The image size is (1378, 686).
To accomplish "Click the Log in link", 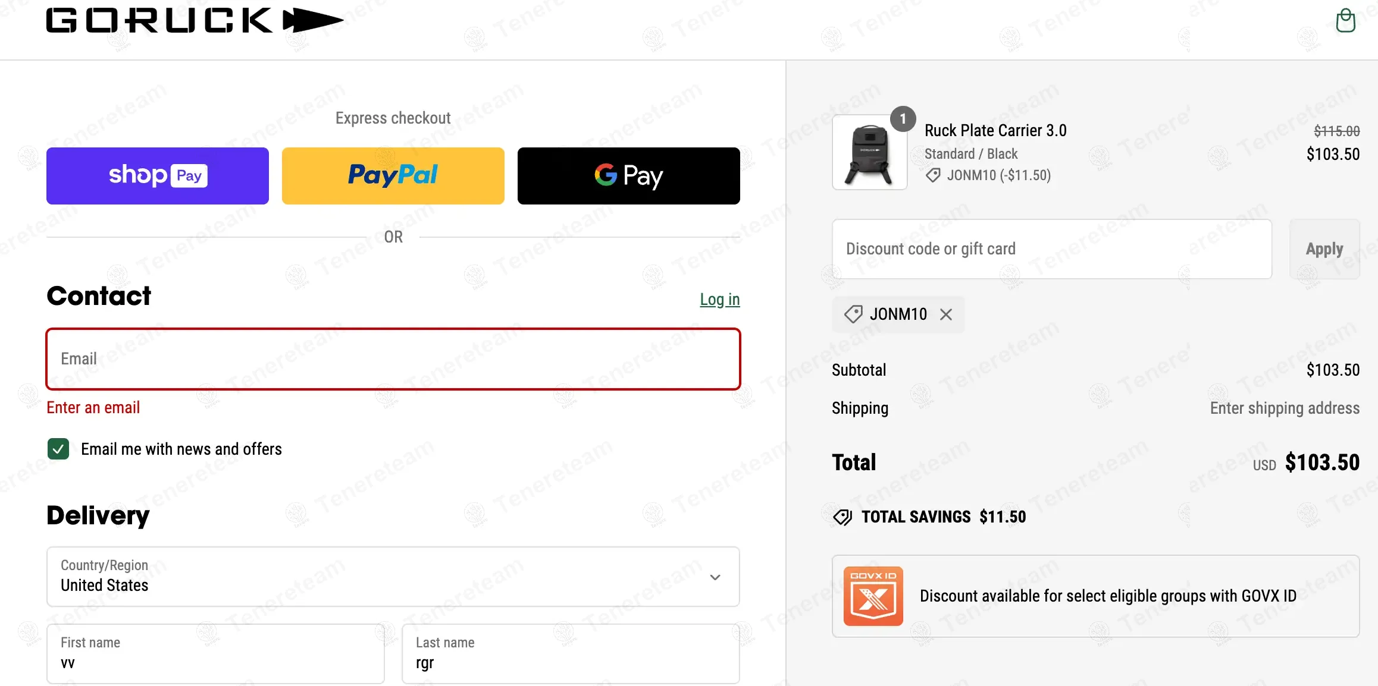I will pos(719,300).
